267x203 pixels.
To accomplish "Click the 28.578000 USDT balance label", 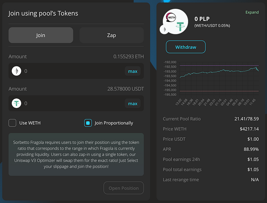I will (125, 89).
